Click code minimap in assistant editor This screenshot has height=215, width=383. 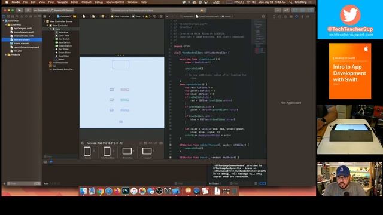(x=259, y=36)
